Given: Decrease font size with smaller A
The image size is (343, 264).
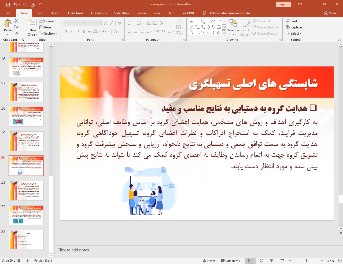Looking at the screenshot, I should (112, 23).
